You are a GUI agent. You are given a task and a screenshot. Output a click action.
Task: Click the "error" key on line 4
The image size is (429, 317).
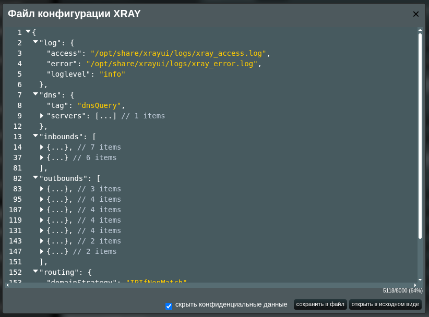click(62, 64)
